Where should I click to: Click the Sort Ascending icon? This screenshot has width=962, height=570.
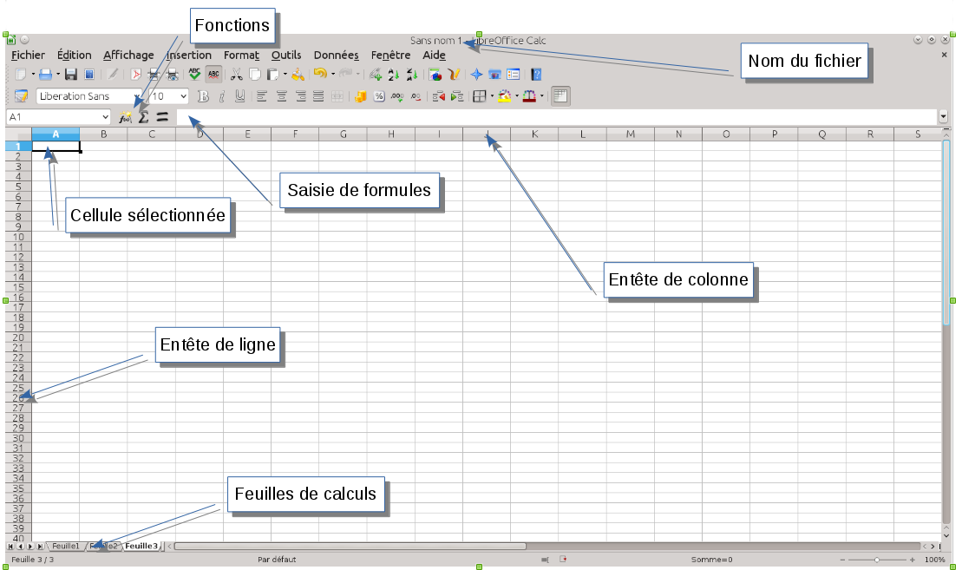tap(392, 75)
